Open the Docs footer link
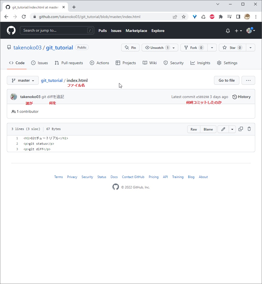This screenshot has width=262, height=284. click(x=114, y=177)
